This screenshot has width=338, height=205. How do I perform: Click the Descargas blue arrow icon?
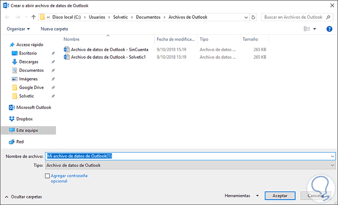pos(14,62)
